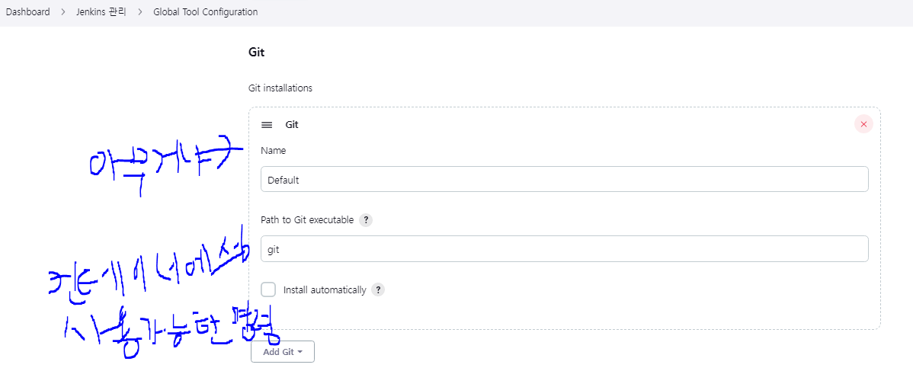The height and width of the screenshot is (371, 913).
Task: Click the Git section heading
Action: [x=256, y=53]
